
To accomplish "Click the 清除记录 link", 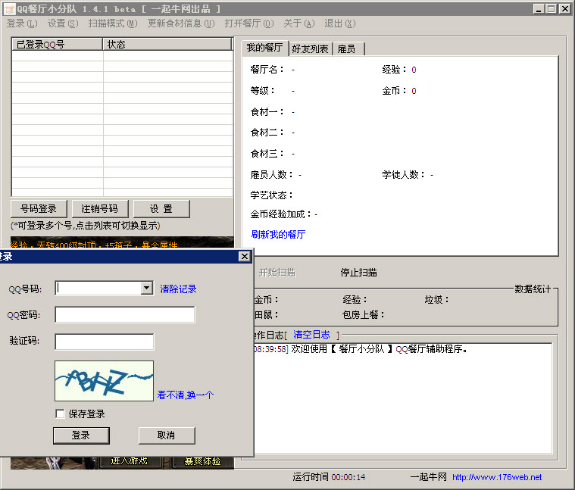I will (x=178, y=289).
